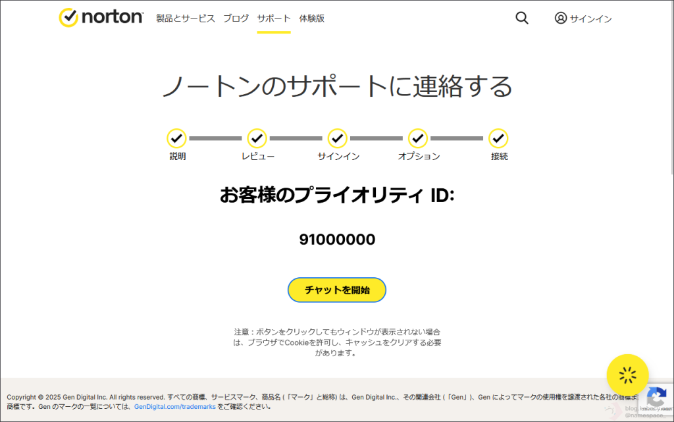Click the レビュー step checkmark circle

click(257, 138)
